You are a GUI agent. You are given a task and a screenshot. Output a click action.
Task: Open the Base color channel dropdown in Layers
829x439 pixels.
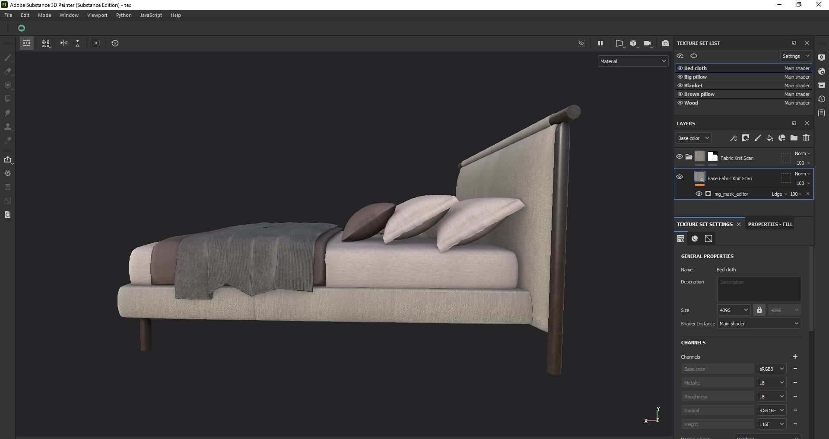point(693,138)
